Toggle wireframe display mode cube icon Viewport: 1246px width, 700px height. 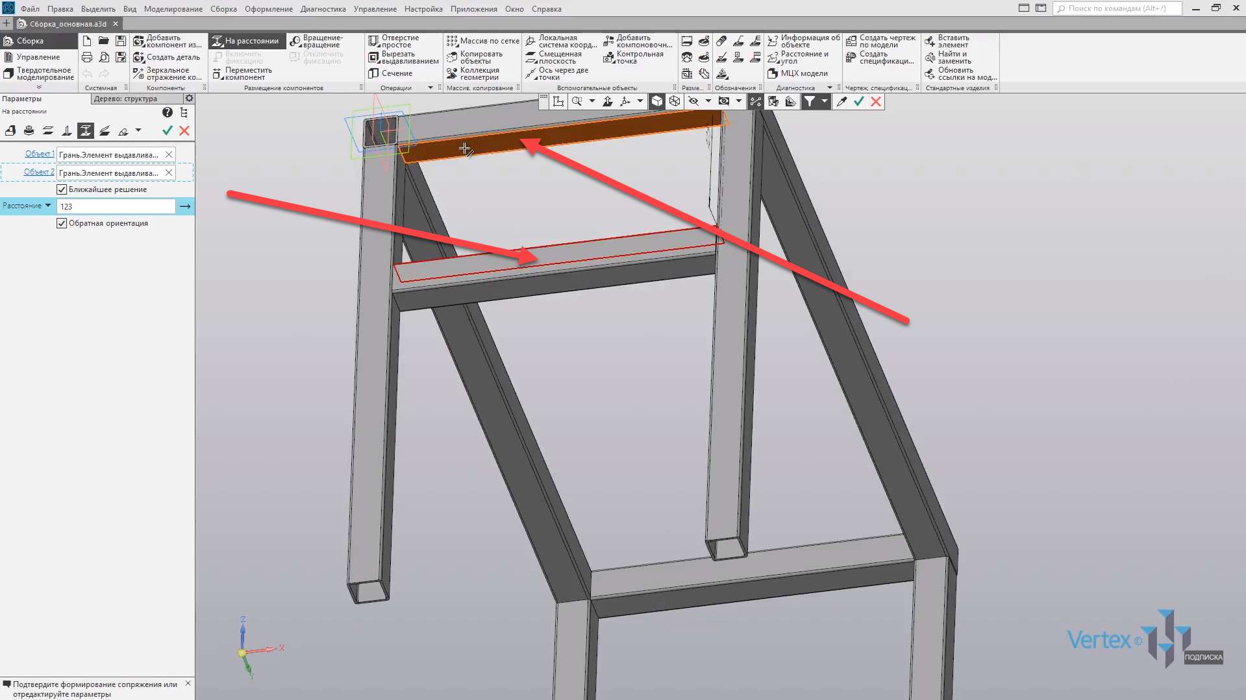(675, 101)
